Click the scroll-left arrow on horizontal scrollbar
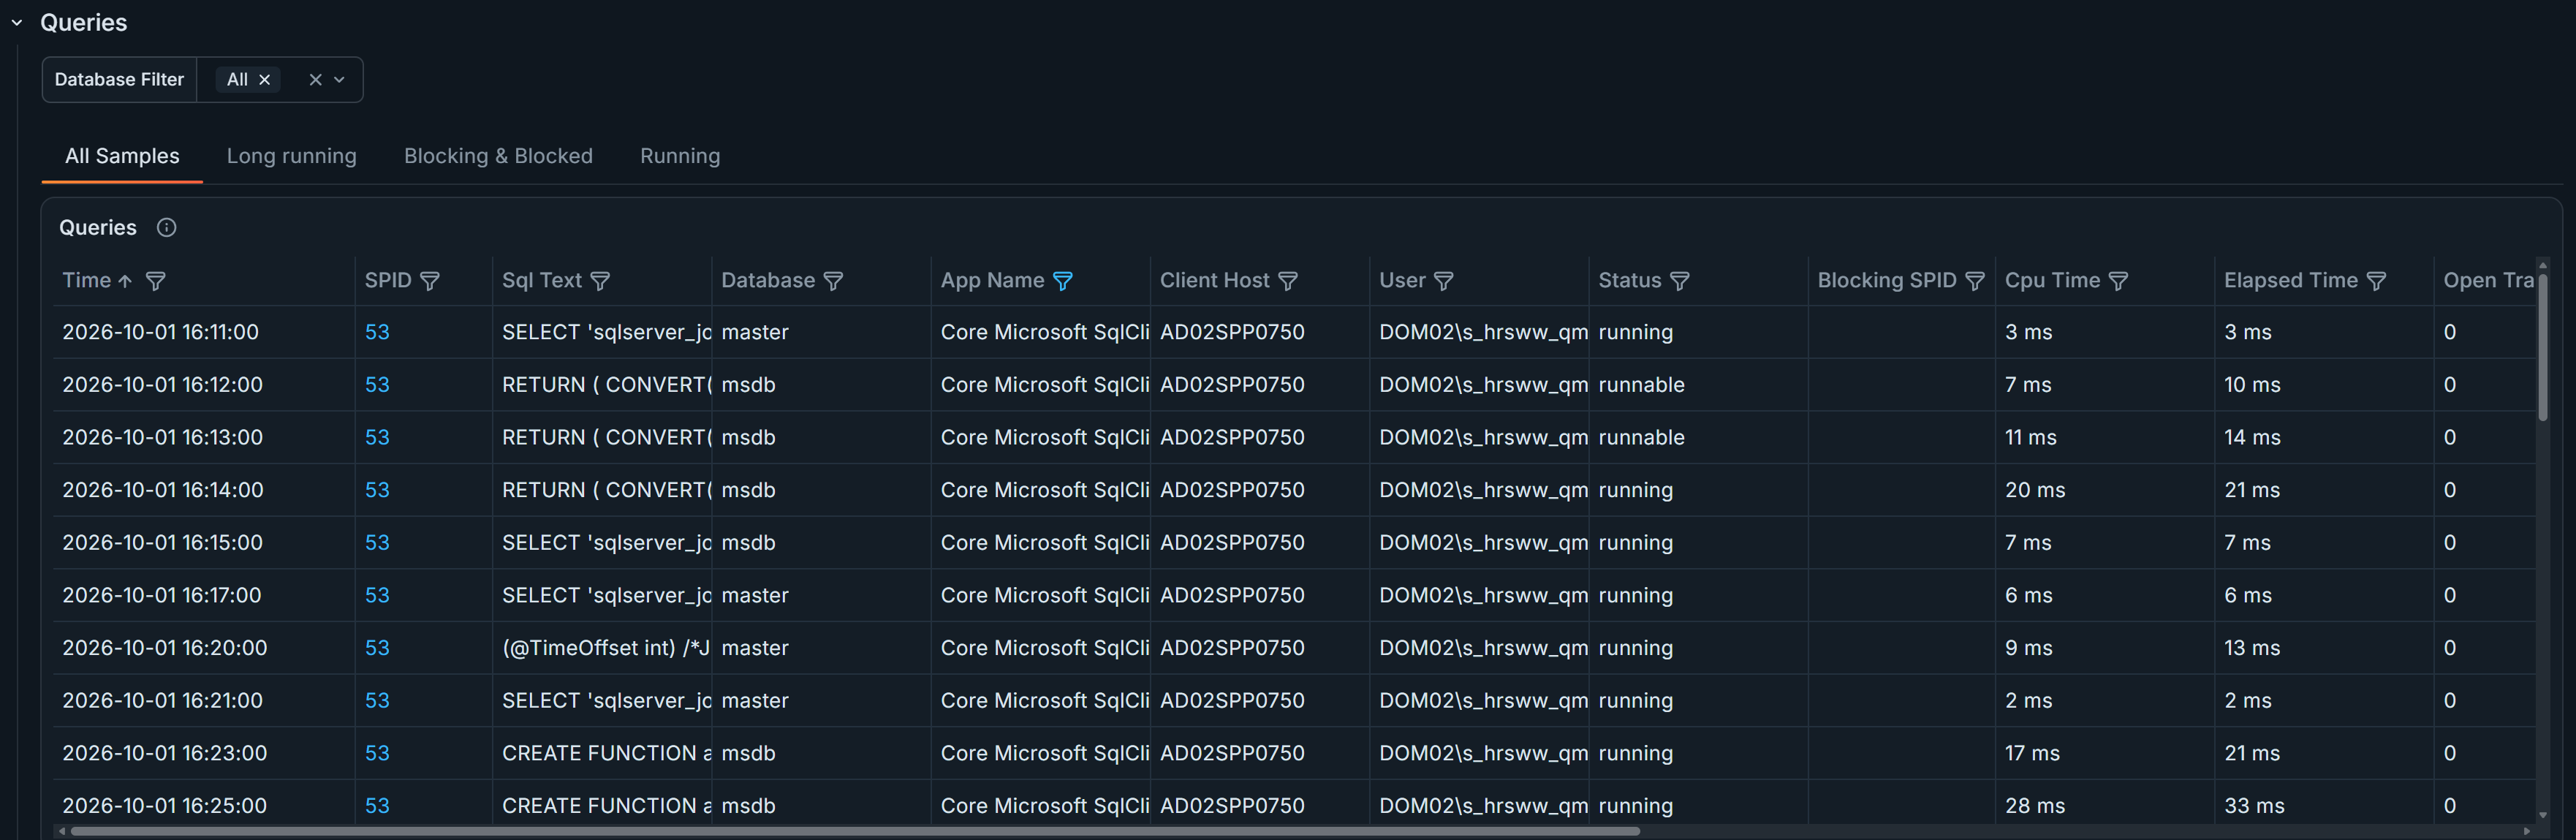This screenshot has width=2576, height=840. (61, 831)
